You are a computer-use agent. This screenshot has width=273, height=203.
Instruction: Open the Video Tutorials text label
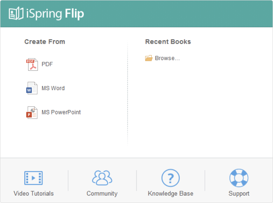tap(34, 193)
